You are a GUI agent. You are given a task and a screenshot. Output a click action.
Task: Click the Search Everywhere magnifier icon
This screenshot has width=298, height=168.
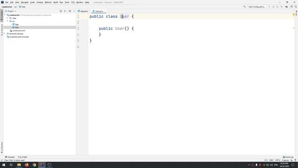(x=296, y=7)
